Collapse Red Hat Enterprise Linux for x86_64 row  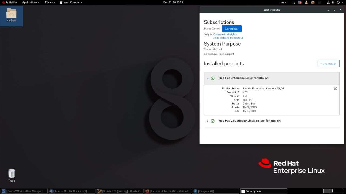(208, 78)
